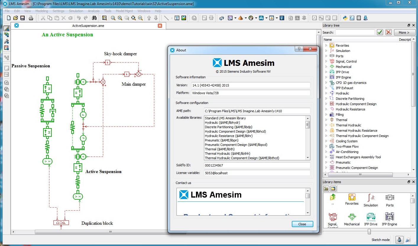Click the Library items zoom slider handle
Viewport: 418px width, 246px height.
point(369,232)
